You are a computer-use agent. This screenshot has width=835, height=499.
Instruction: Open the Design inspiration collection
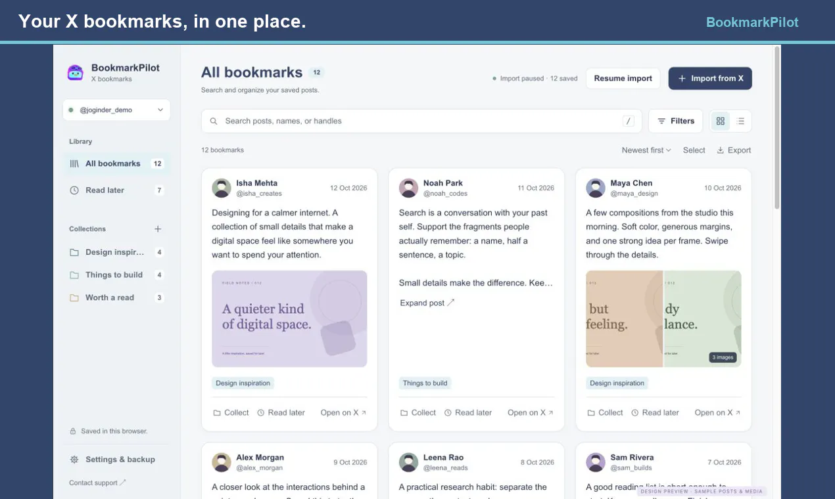(x=116, y=252)
